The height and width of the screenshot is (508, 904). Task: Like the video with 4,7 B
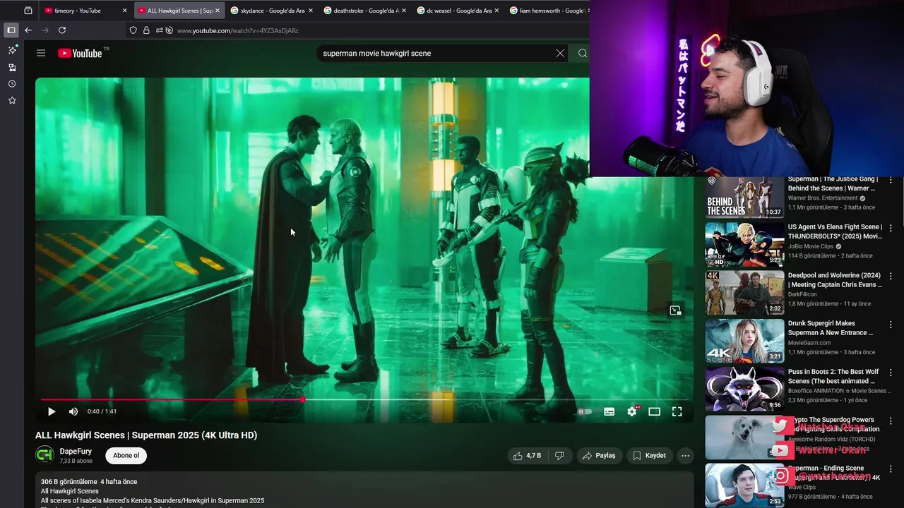(527, 456)
